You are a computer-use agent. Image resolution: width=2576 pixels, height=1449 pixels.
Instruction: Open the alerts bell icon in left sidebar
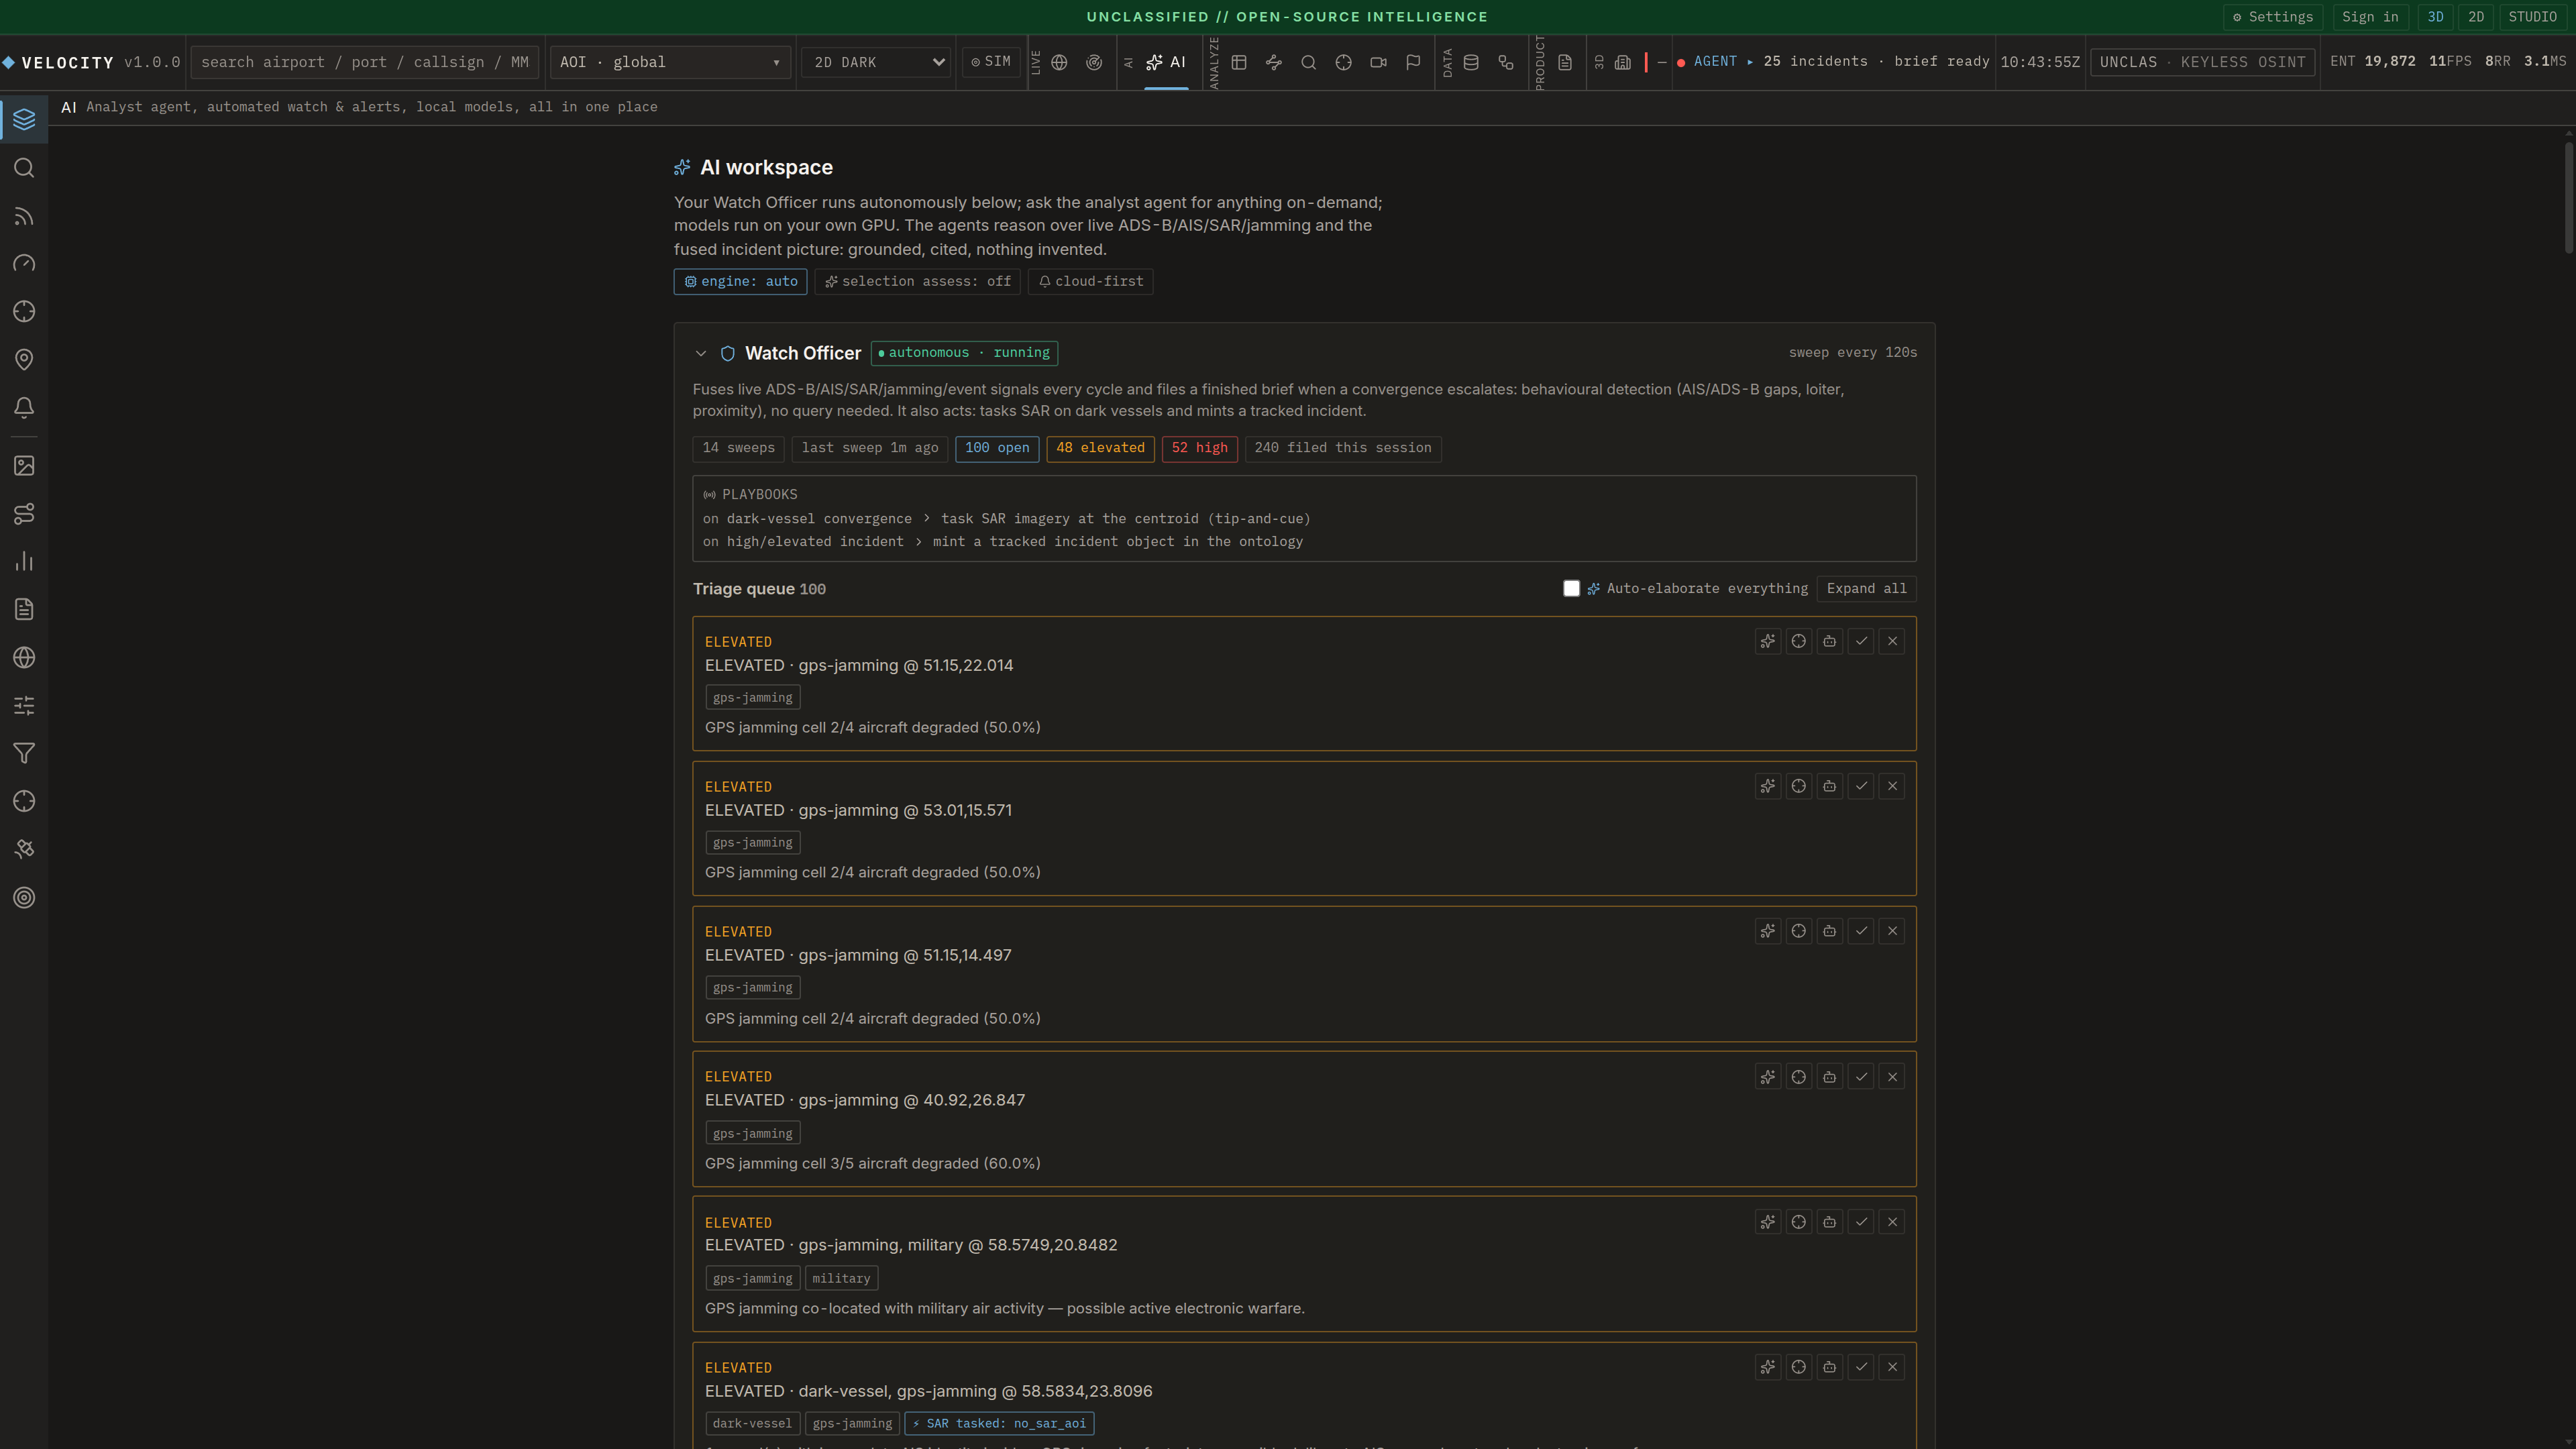pyautogui.click(x=24, y=408)
